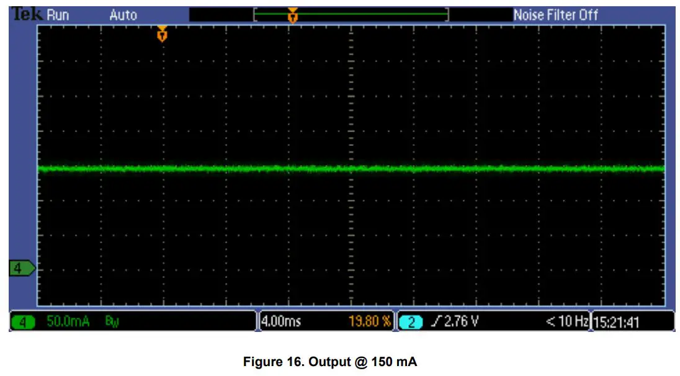
Task: Click the Tek logo
Action: [x=27, y=14]
